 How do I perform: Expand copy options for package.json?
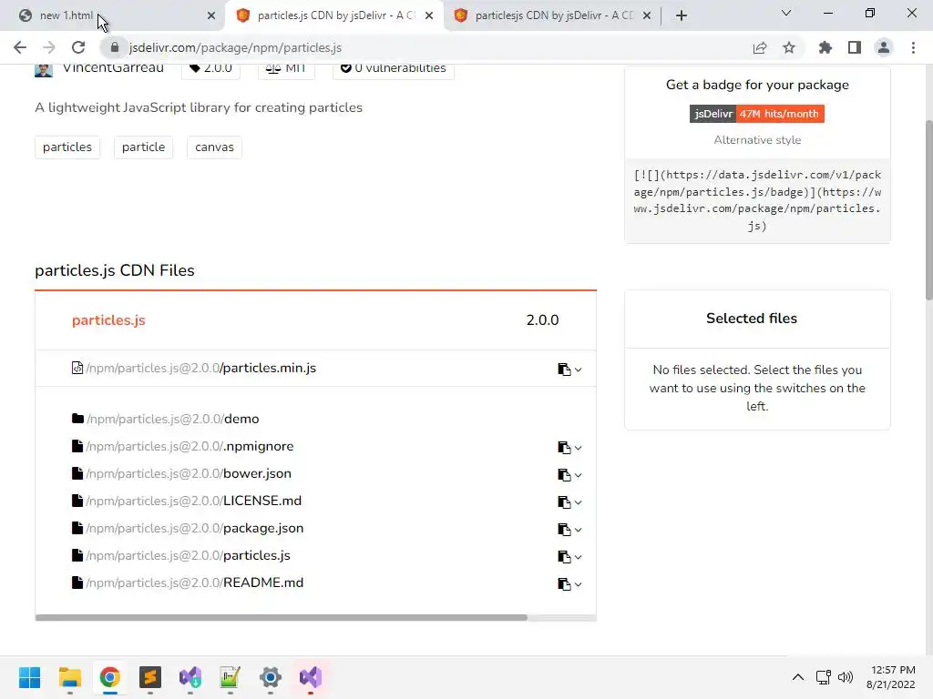578,531
